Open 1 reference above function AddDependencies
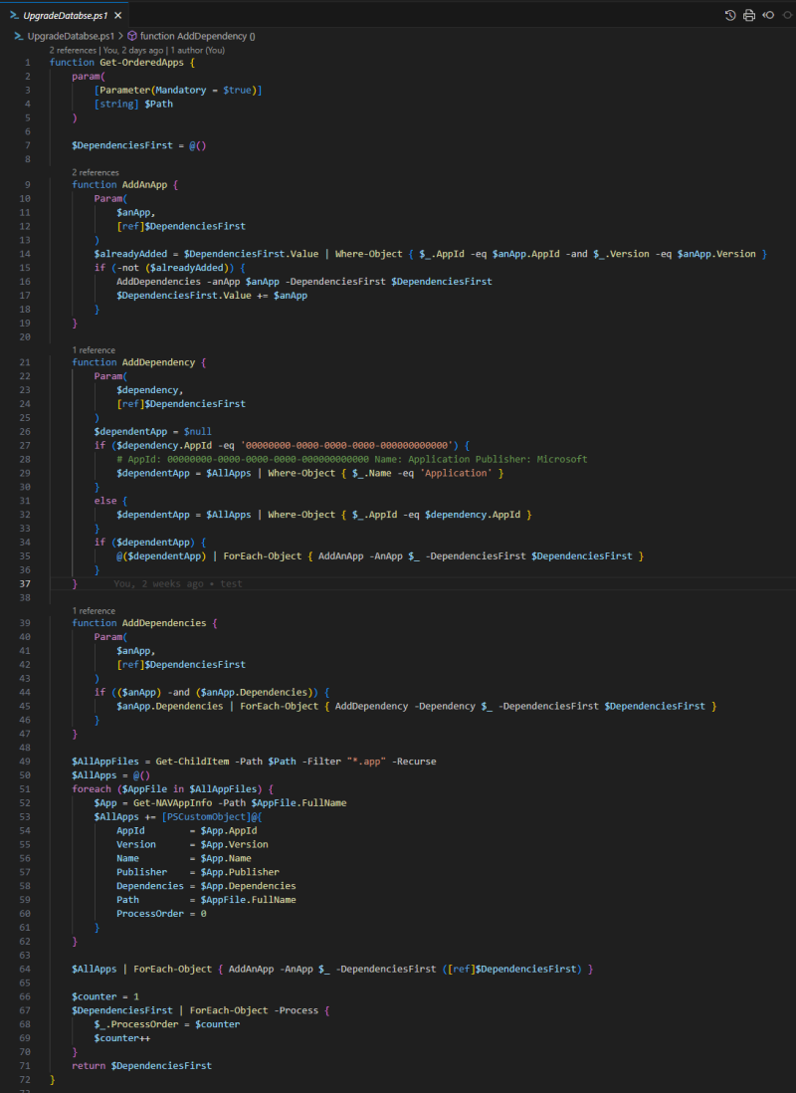This screenshot has height=1093, width=796. pos(94,609)
